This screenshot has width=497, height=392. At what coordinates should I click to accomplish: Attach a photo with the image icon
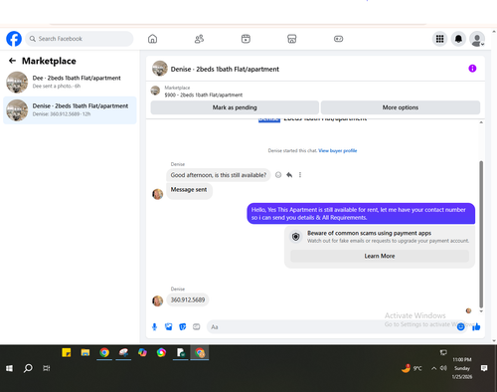coord(168,327)
